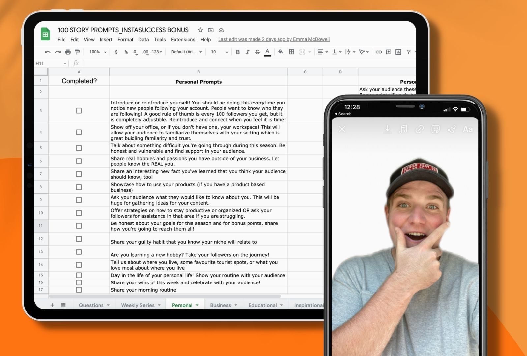Open the vertical align dropdown
Screen dimensions: 527x356
[x=337, y=52]
